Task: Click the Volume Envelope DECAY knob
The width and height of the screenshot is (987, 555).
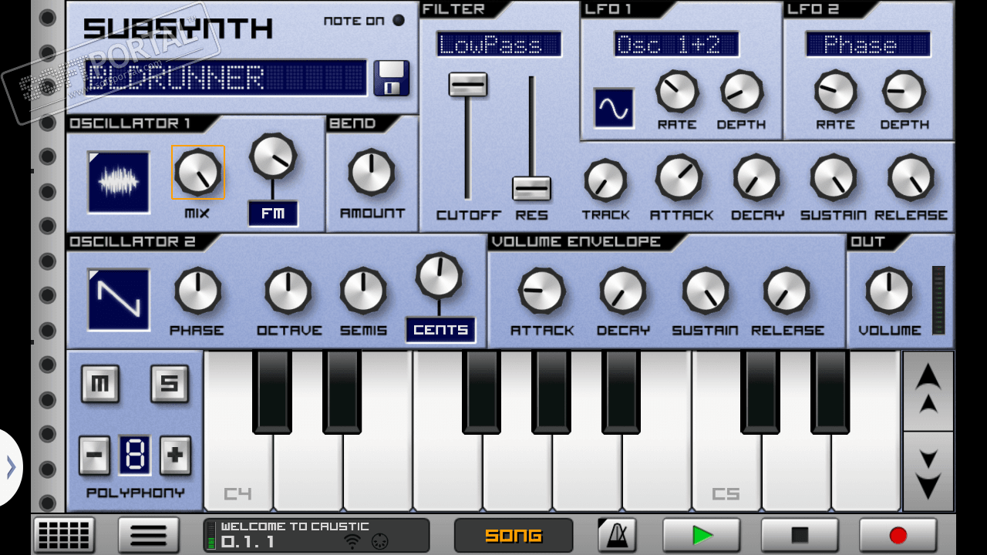Action: click(x=623, y=291)
